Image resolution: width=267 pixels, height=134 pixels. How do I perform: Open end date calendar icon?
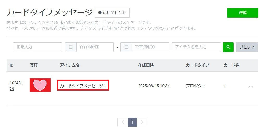click(126, 47)
